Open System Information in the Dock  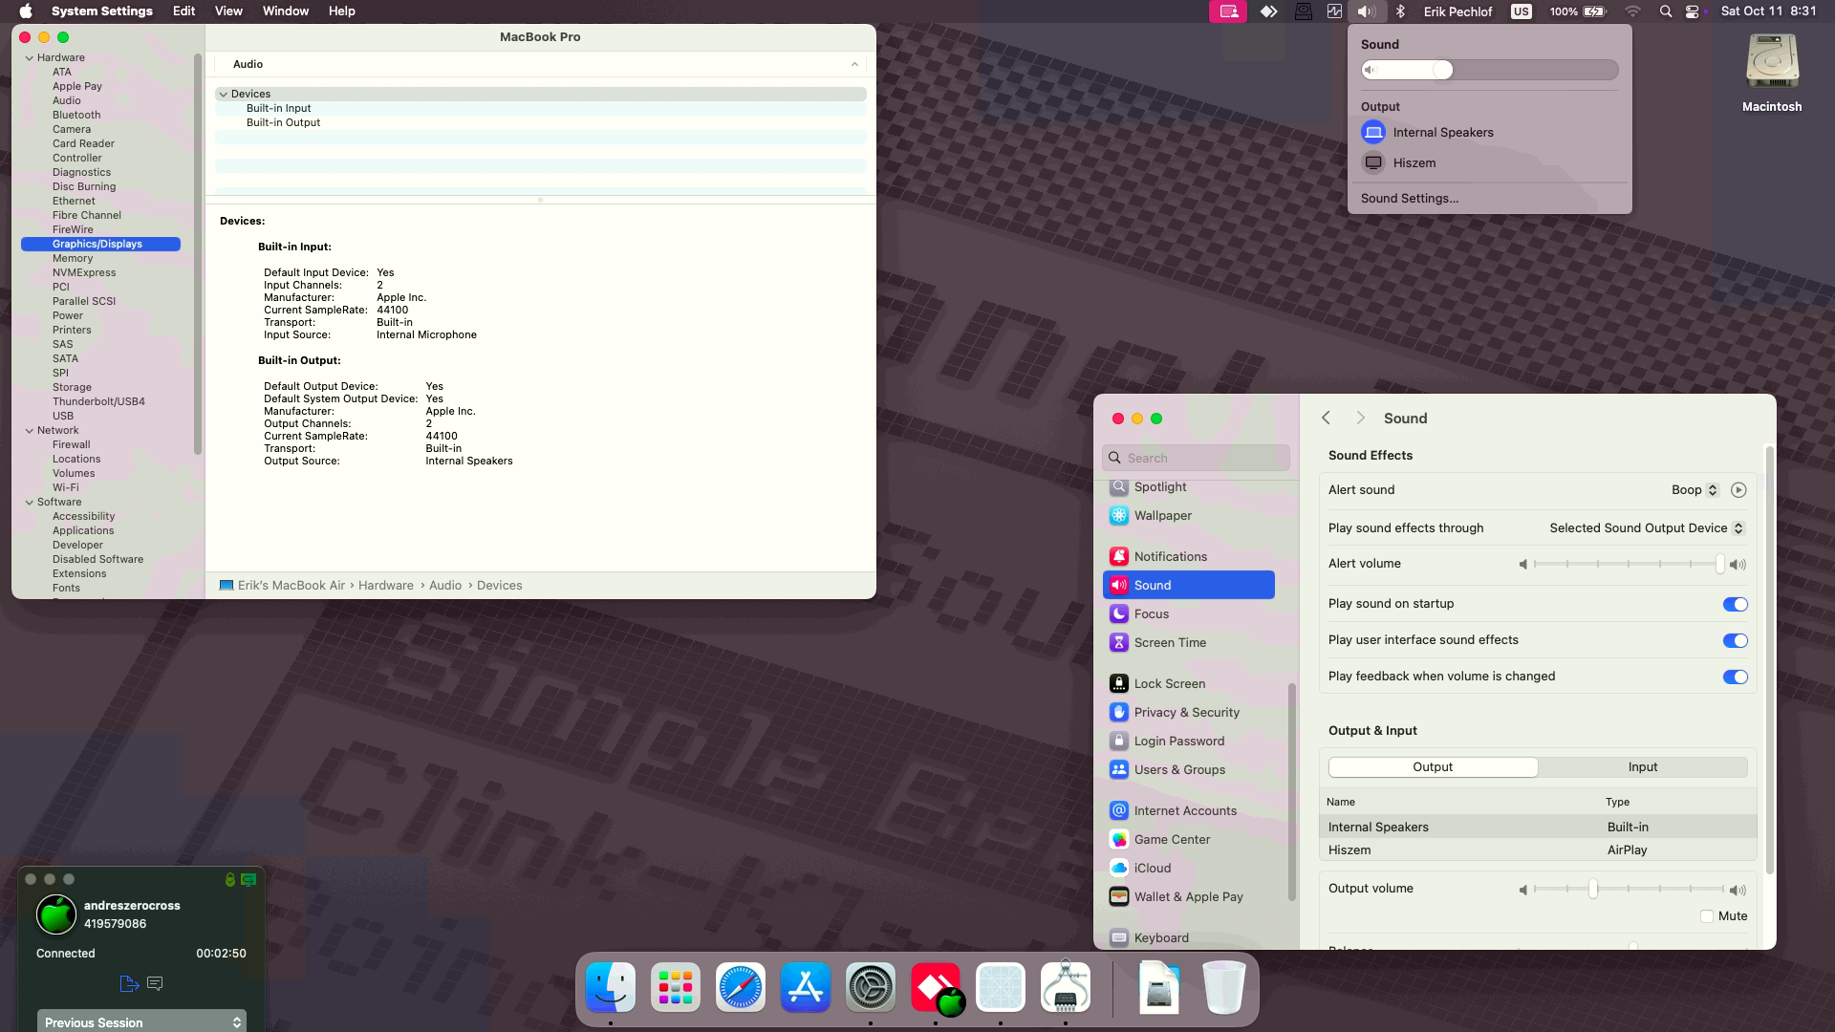coord(1066,987)
